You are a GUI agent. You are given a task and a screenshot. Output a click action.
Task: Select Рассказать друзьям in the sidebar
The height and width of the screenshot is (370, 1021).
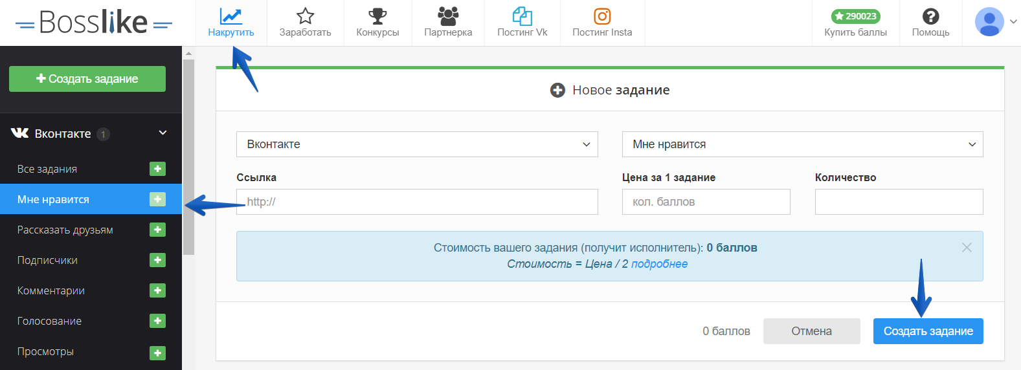[x=65, y=230]
